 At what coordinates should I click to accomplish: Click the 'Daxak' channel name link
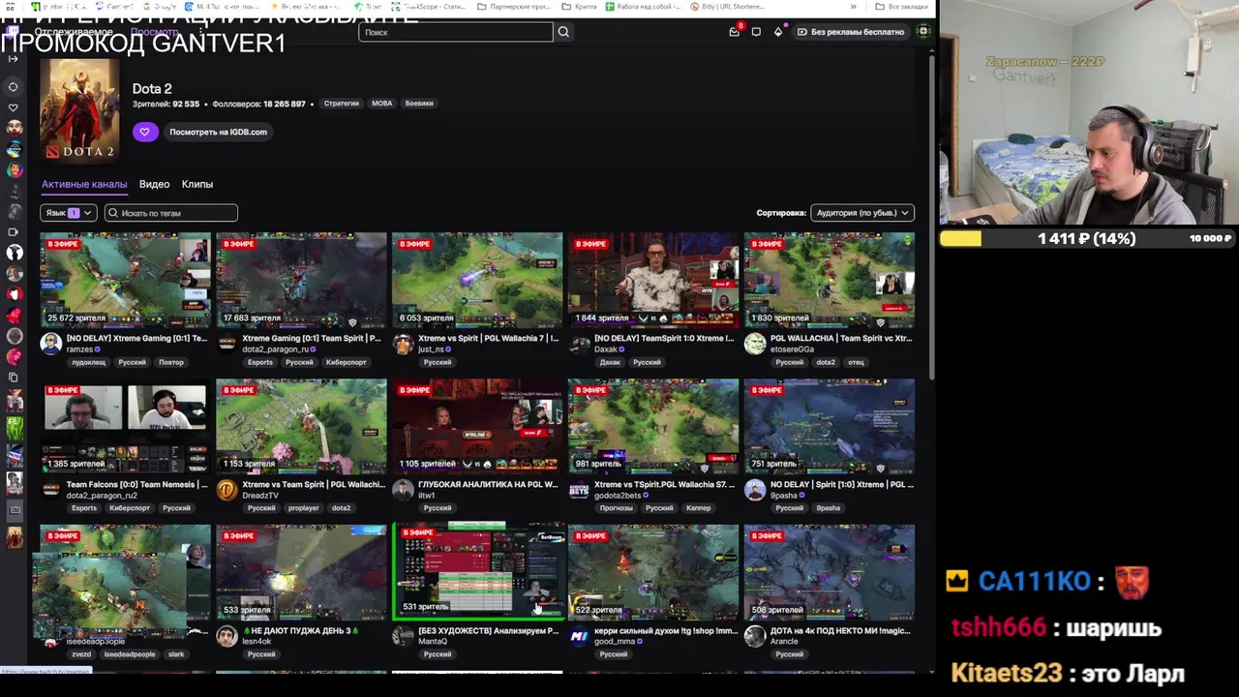point(606,349)
